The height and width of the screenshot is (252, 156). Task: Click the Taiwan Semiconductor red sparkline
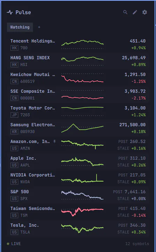click(82, 212)
